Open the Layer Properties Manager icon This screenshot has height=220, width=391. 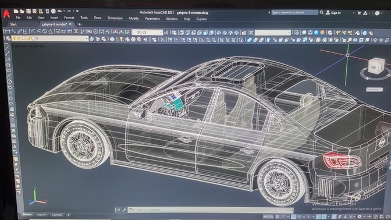point(8,38)
